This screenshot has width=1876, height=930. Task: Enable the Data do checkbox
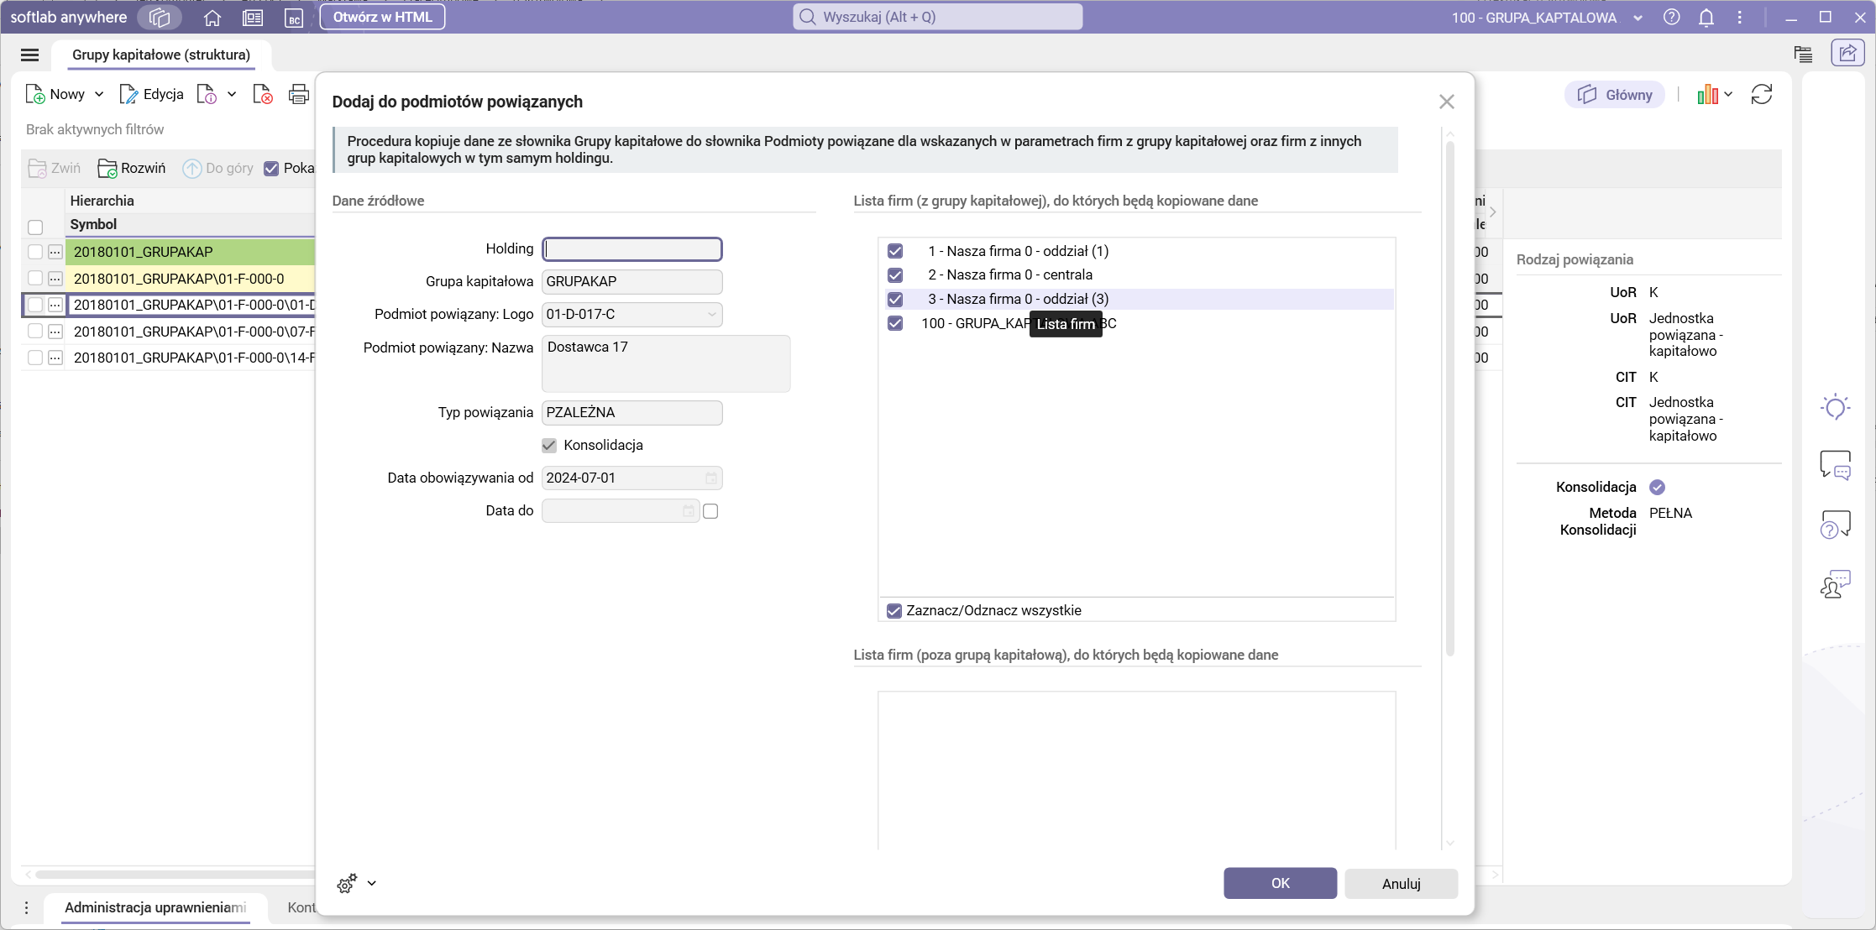pyautogui.click(x=710, y=511)
